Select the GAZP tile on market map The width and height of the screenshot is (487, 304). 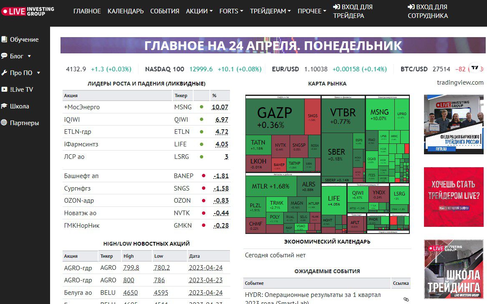pyautogui.click(x=275, y=117)
